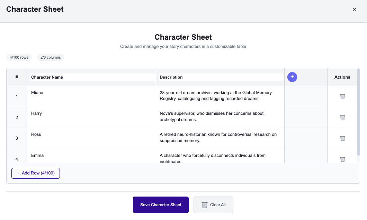Edit Eliana's dream archivist description
Image resolution: width=367 pixels, height=220 pixels.
pyautogui.click(x=220, y=96)
